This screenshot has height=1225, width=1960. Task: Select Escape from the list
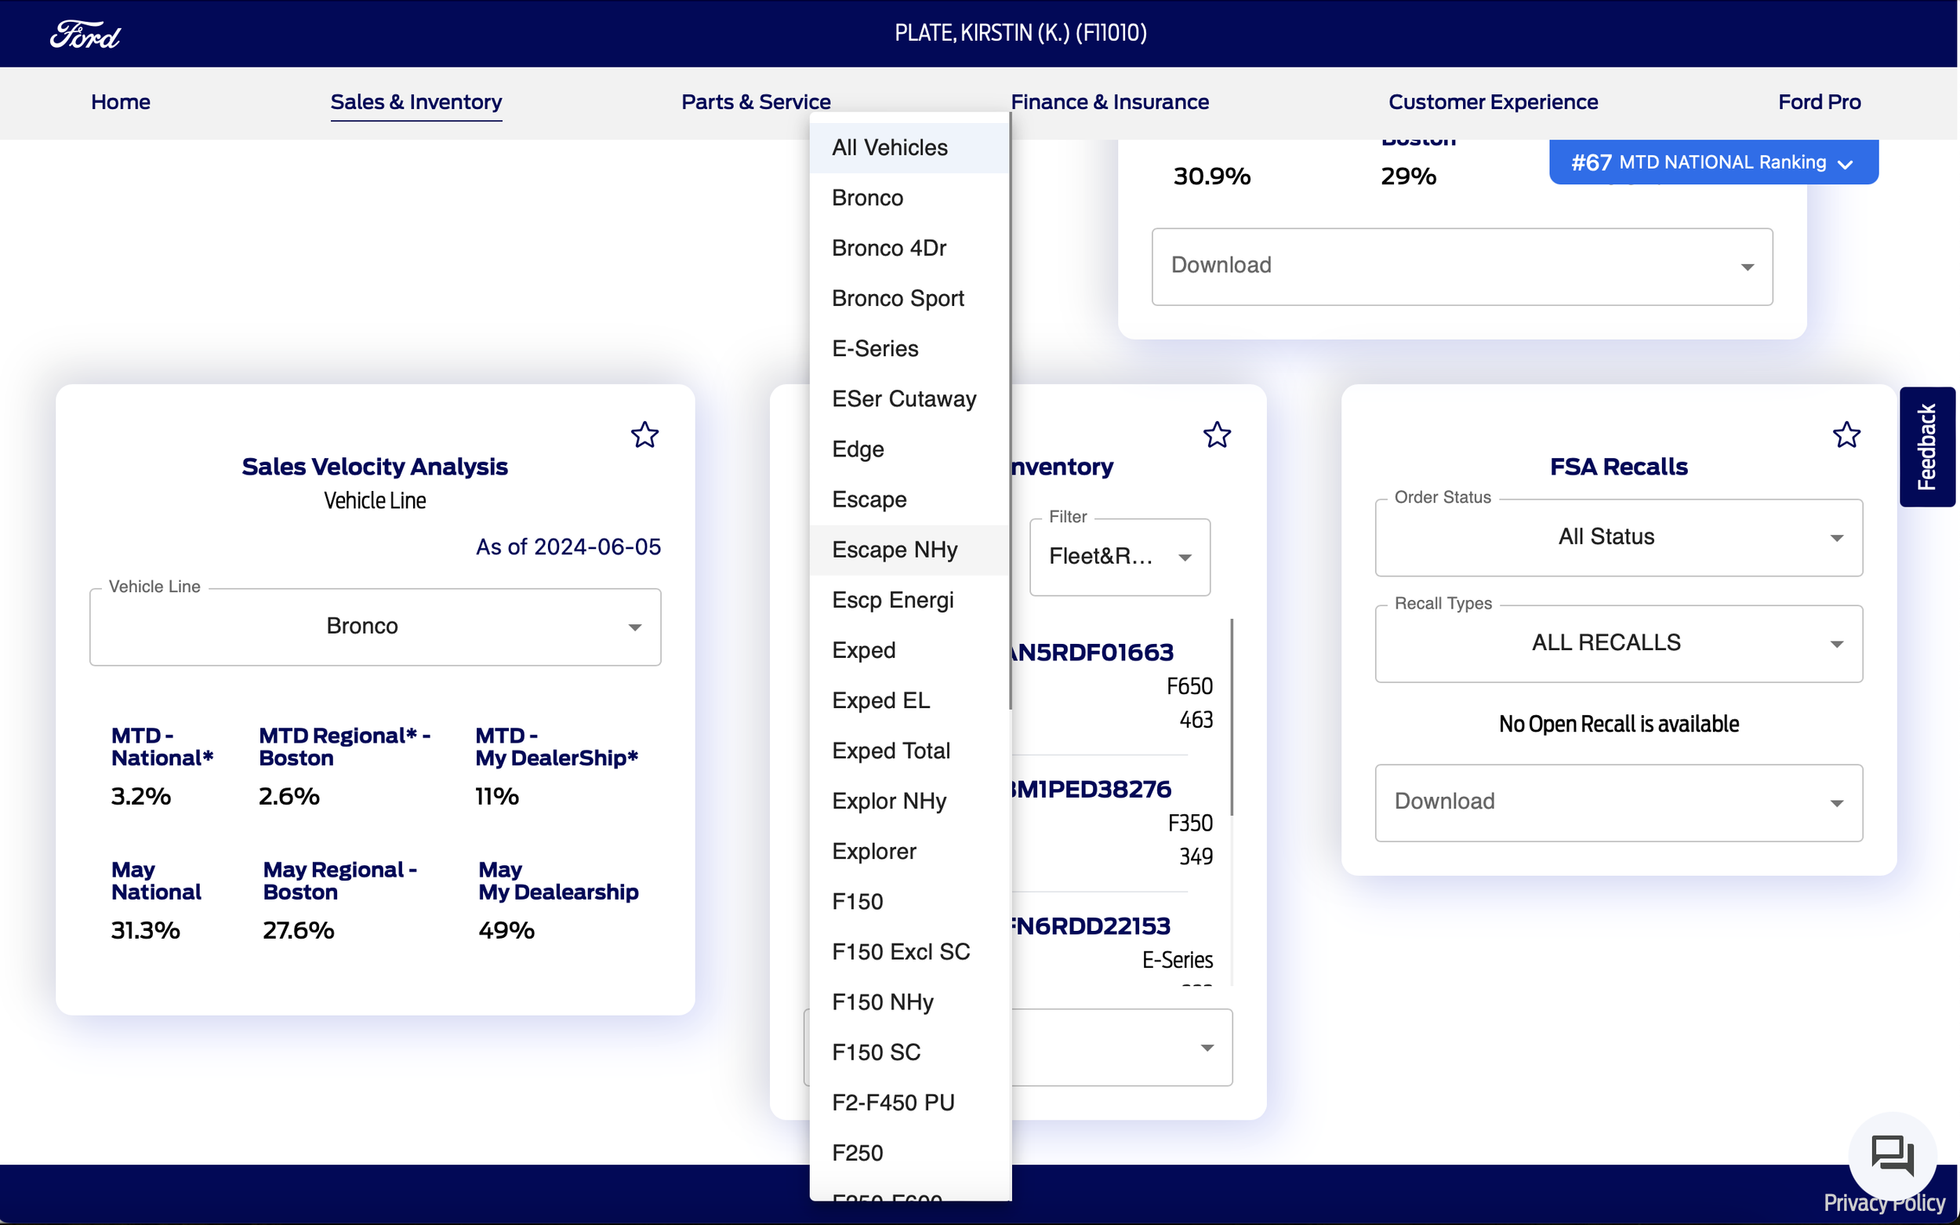(909, 499)
